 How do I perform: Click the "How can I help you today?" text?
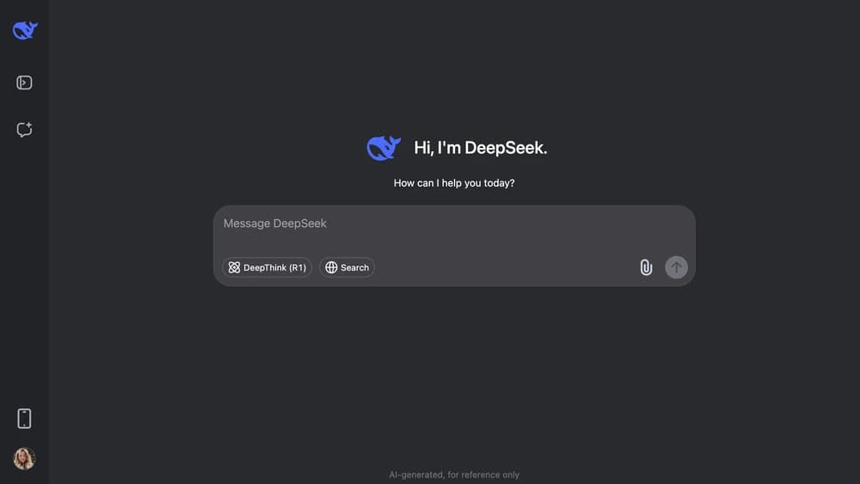[454, 183]
